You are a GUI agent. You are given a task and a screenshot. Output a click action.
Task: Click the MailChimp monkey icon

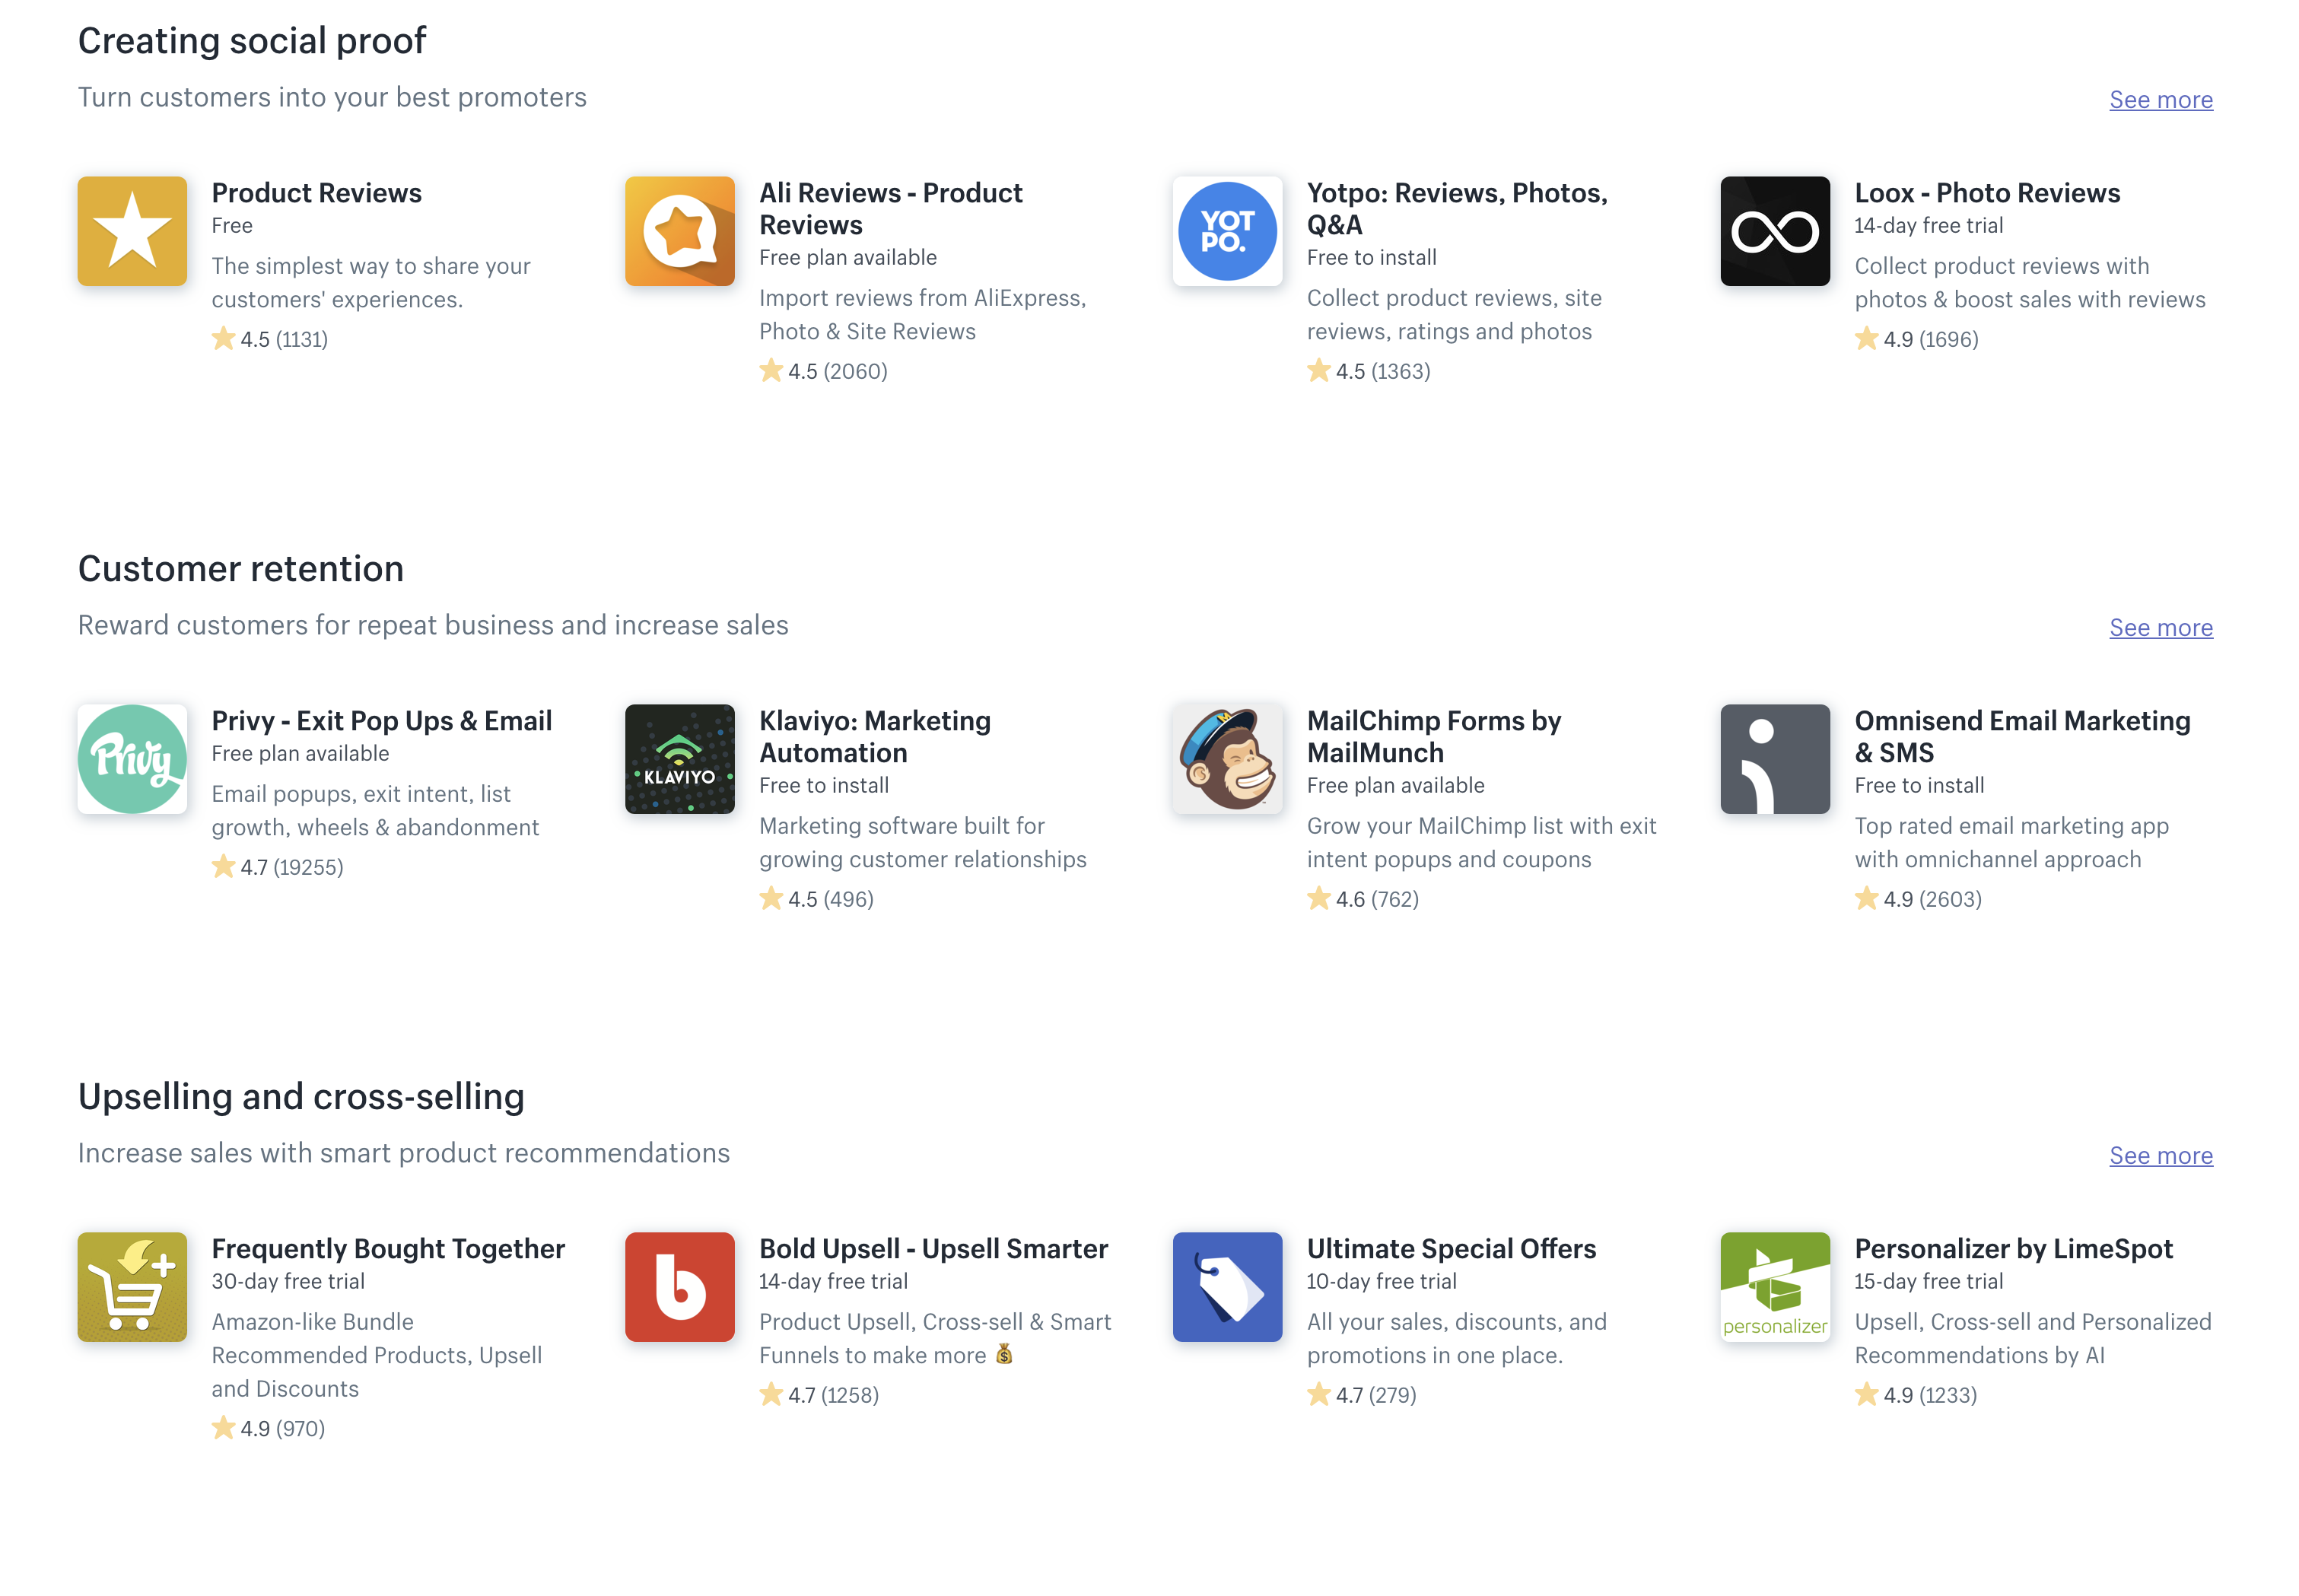tap(1227, 759)
